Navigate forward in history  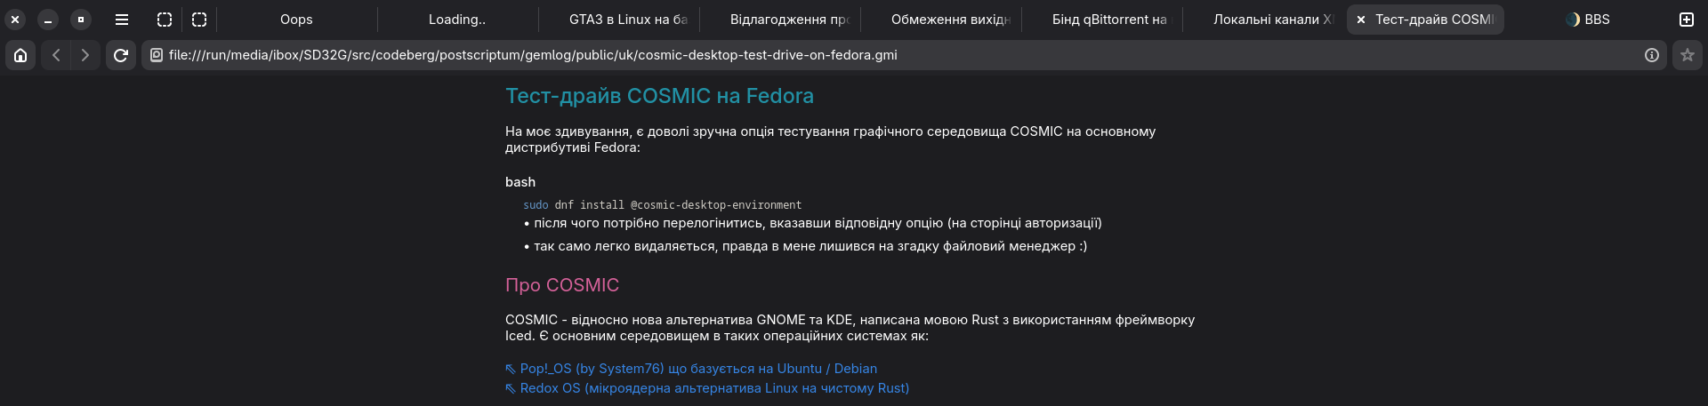pyautogui.click(x=85, y=55)
